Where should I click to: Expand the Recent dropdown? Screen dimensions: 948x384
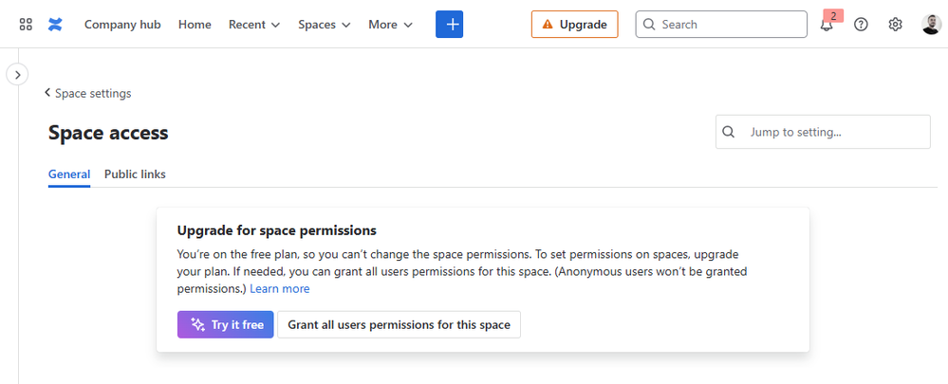click(x=254, y=25)
